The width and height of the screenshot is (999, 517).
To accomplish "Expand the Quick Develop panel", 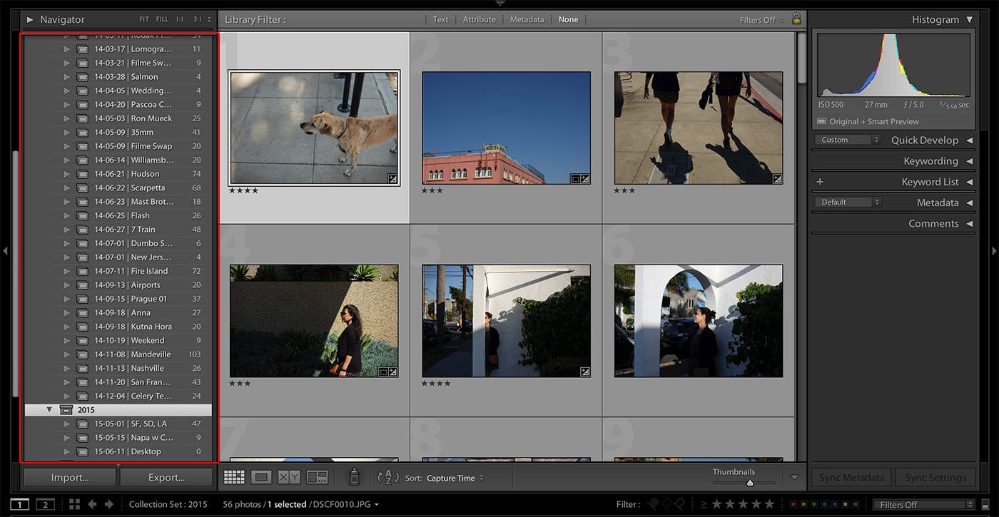I will pyautogui.click(x=970, y=140).
